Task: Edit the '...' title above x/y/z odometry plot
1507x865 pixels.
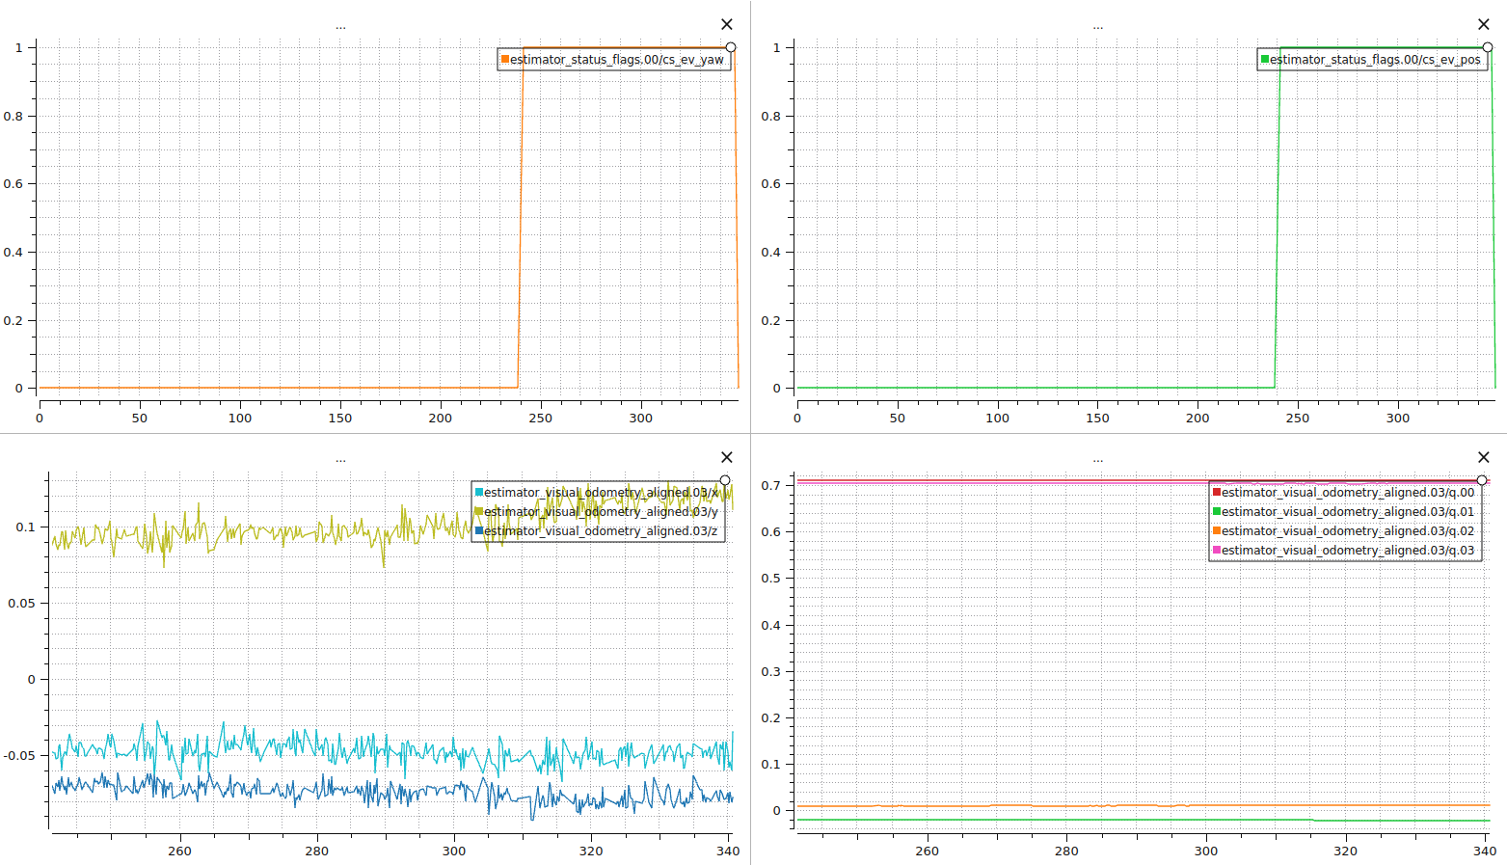Action: pos(340,460)
